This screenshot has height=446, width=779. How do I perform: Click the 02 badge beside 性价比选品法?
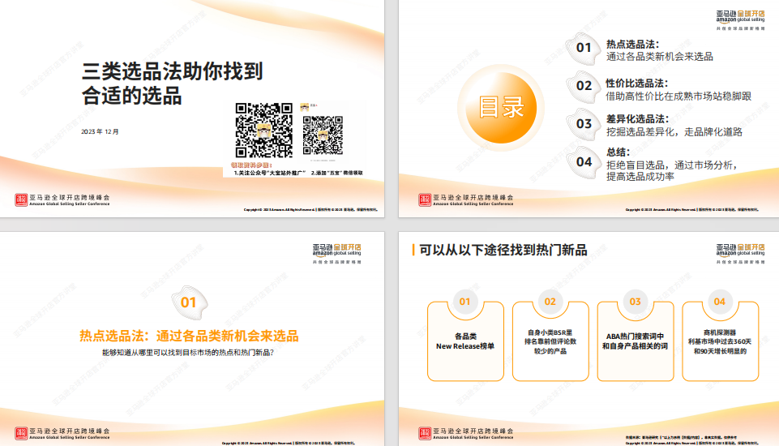584,86
